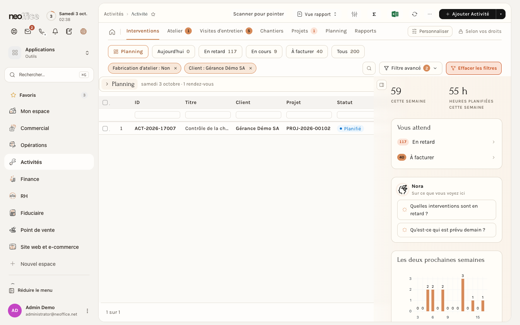Open the phone icon in the sidebar header
Image resolution: width=520 pixels, height=325 pixels.
pos(42,31)
